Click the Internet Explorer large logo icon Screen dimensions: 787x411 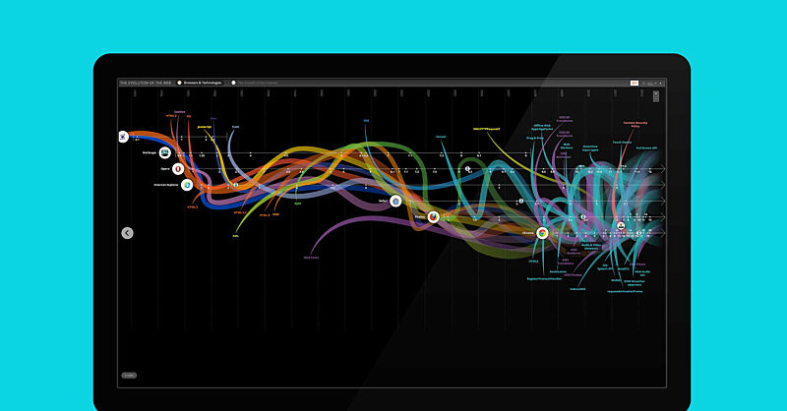pyautogui.click(x=187, y=185)
